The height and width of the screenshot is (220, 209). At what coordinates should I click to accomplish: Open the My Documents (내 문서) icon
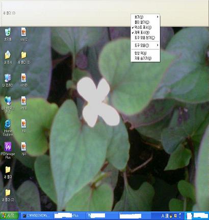(x=8, y=57)
